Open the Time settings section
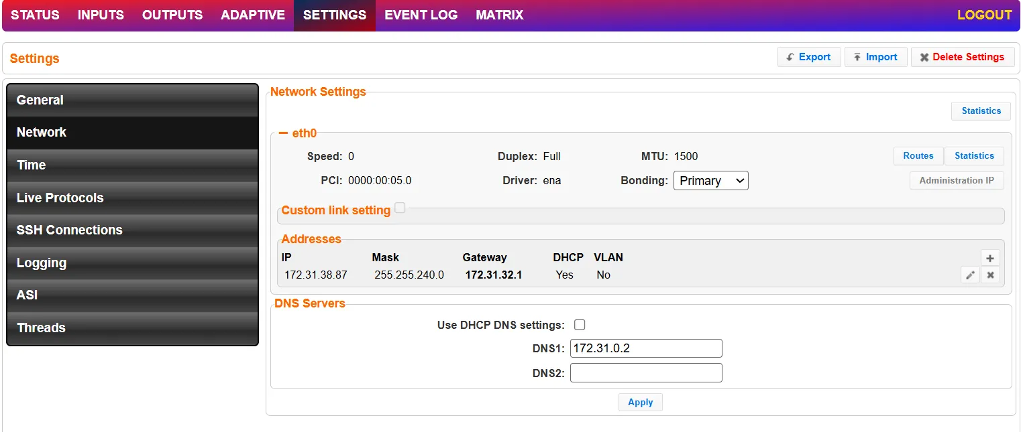Viewport: 1021px width, 432px height. (132, 165)
